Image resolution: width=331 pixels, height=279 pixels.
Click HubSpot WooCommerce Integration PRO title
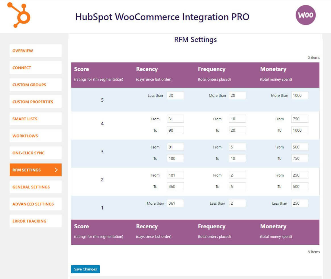162,17
